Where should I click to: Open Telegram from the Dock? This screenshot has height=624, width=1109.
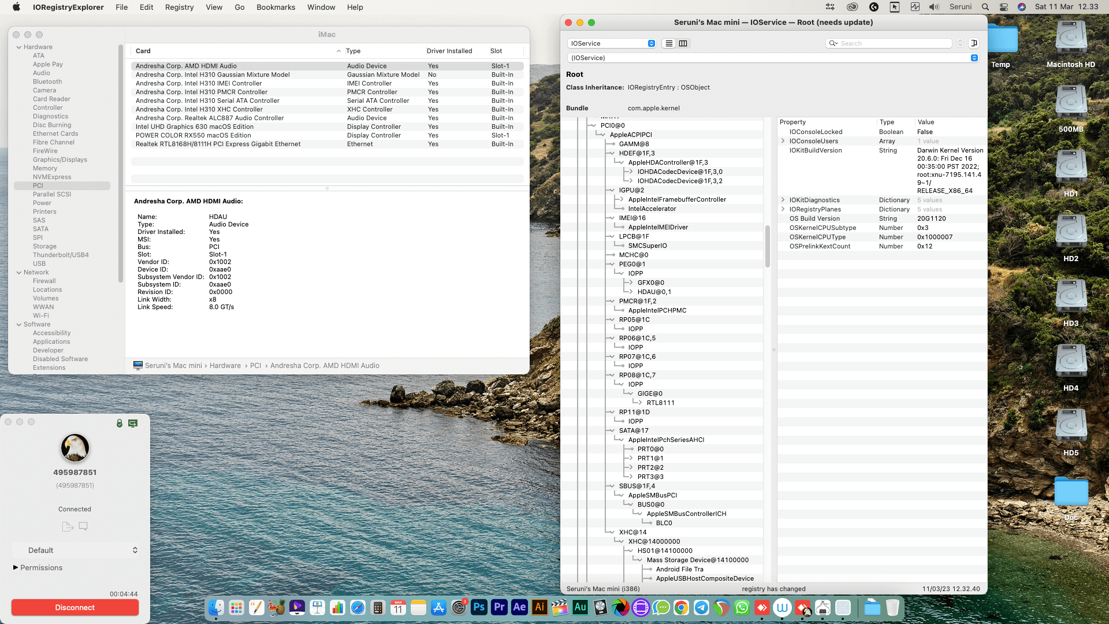tap(701, 607)
